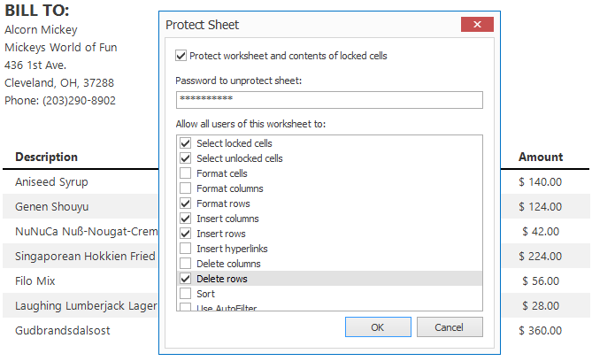The image size is (592, 361).
Task: Enable the Format columns permission
Action: pyautogui.click(x=185, y=188)
